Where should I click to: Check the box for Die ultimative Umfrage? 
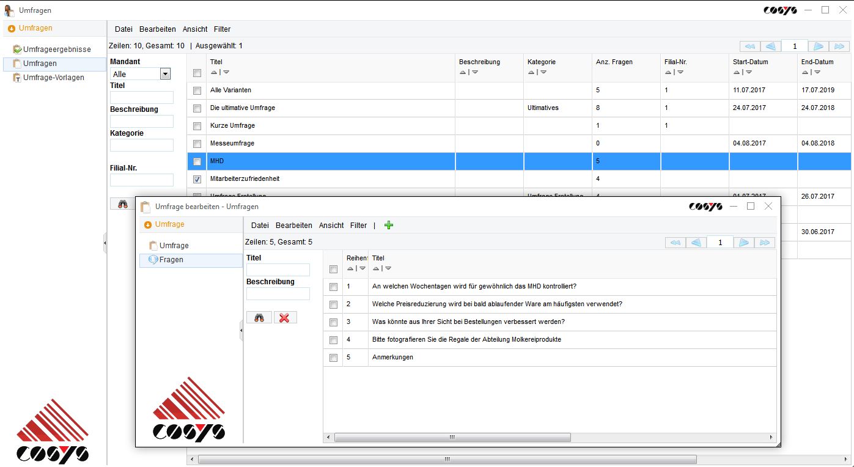click(197, 109)
